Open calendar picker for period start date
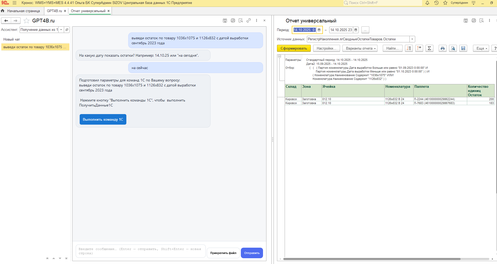 coord(319,30)
